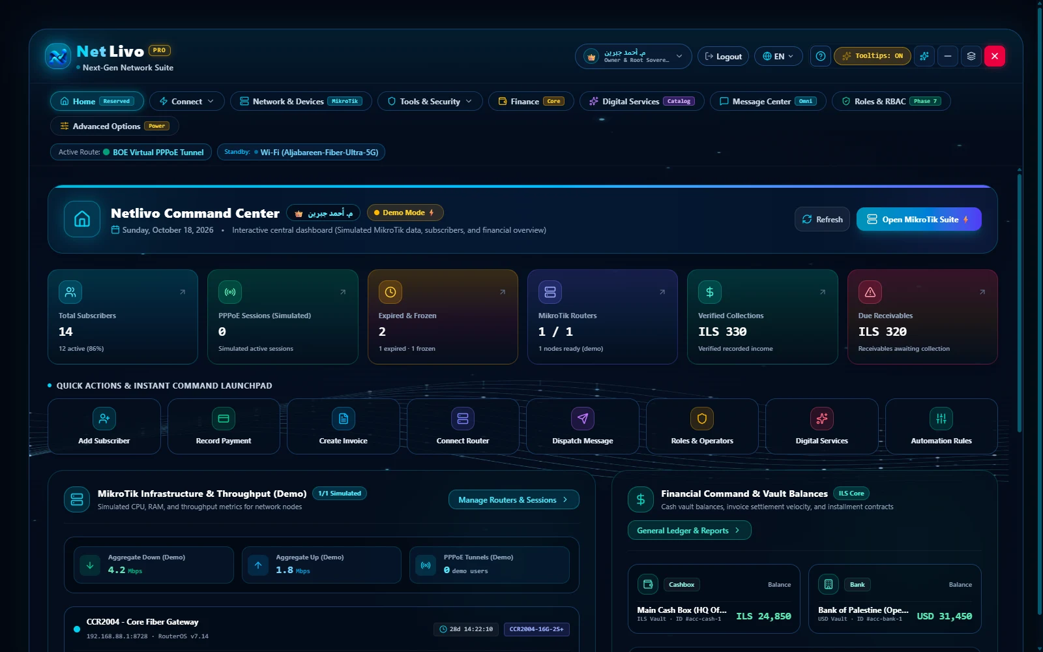The height and width of the screenshot is (652, 1043).
Task: Open the Network & Devices tab
Action: coord(301,101)
